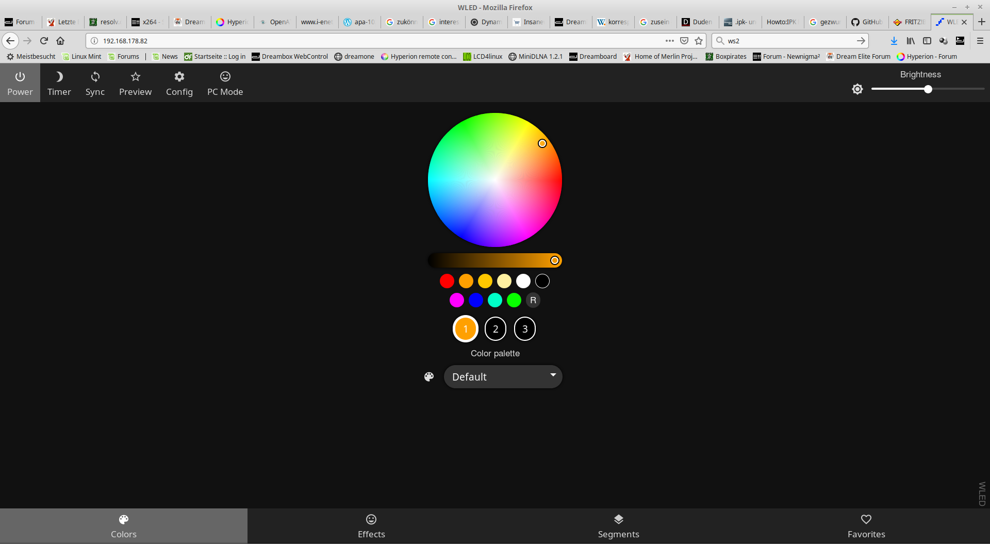Select color slot 2

(495, 329)
